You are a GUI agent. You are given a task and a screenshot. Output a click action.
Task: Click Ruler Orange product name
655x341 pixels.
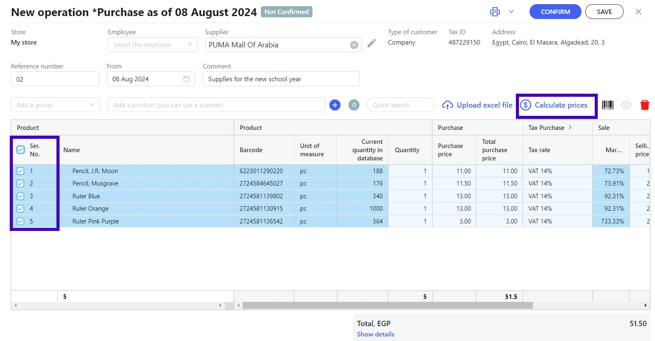pos(90,209)
